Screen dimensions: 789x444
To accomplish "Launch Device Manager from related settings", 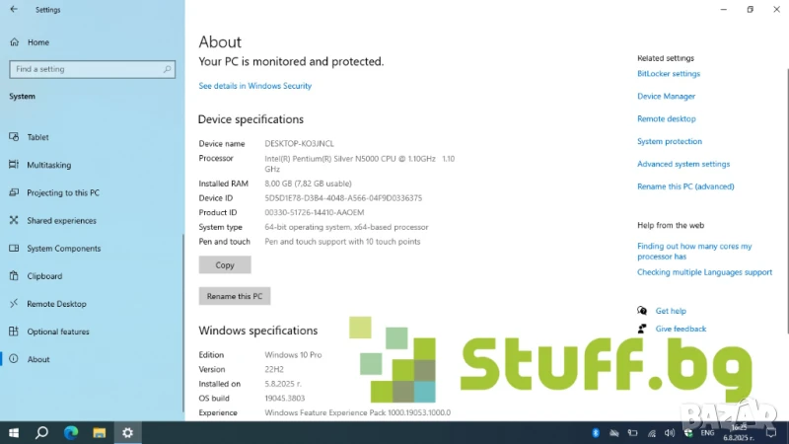I will (666, 97).
